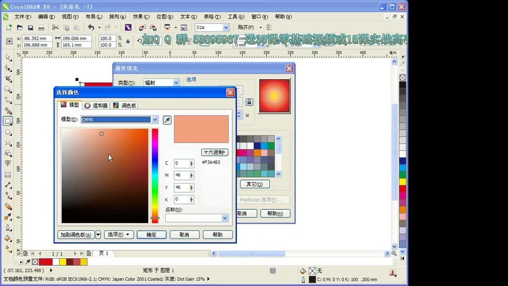508x286 pixels.
Task: Open the 位图 menu in the menu bar
Action: (x=164, y=16)
